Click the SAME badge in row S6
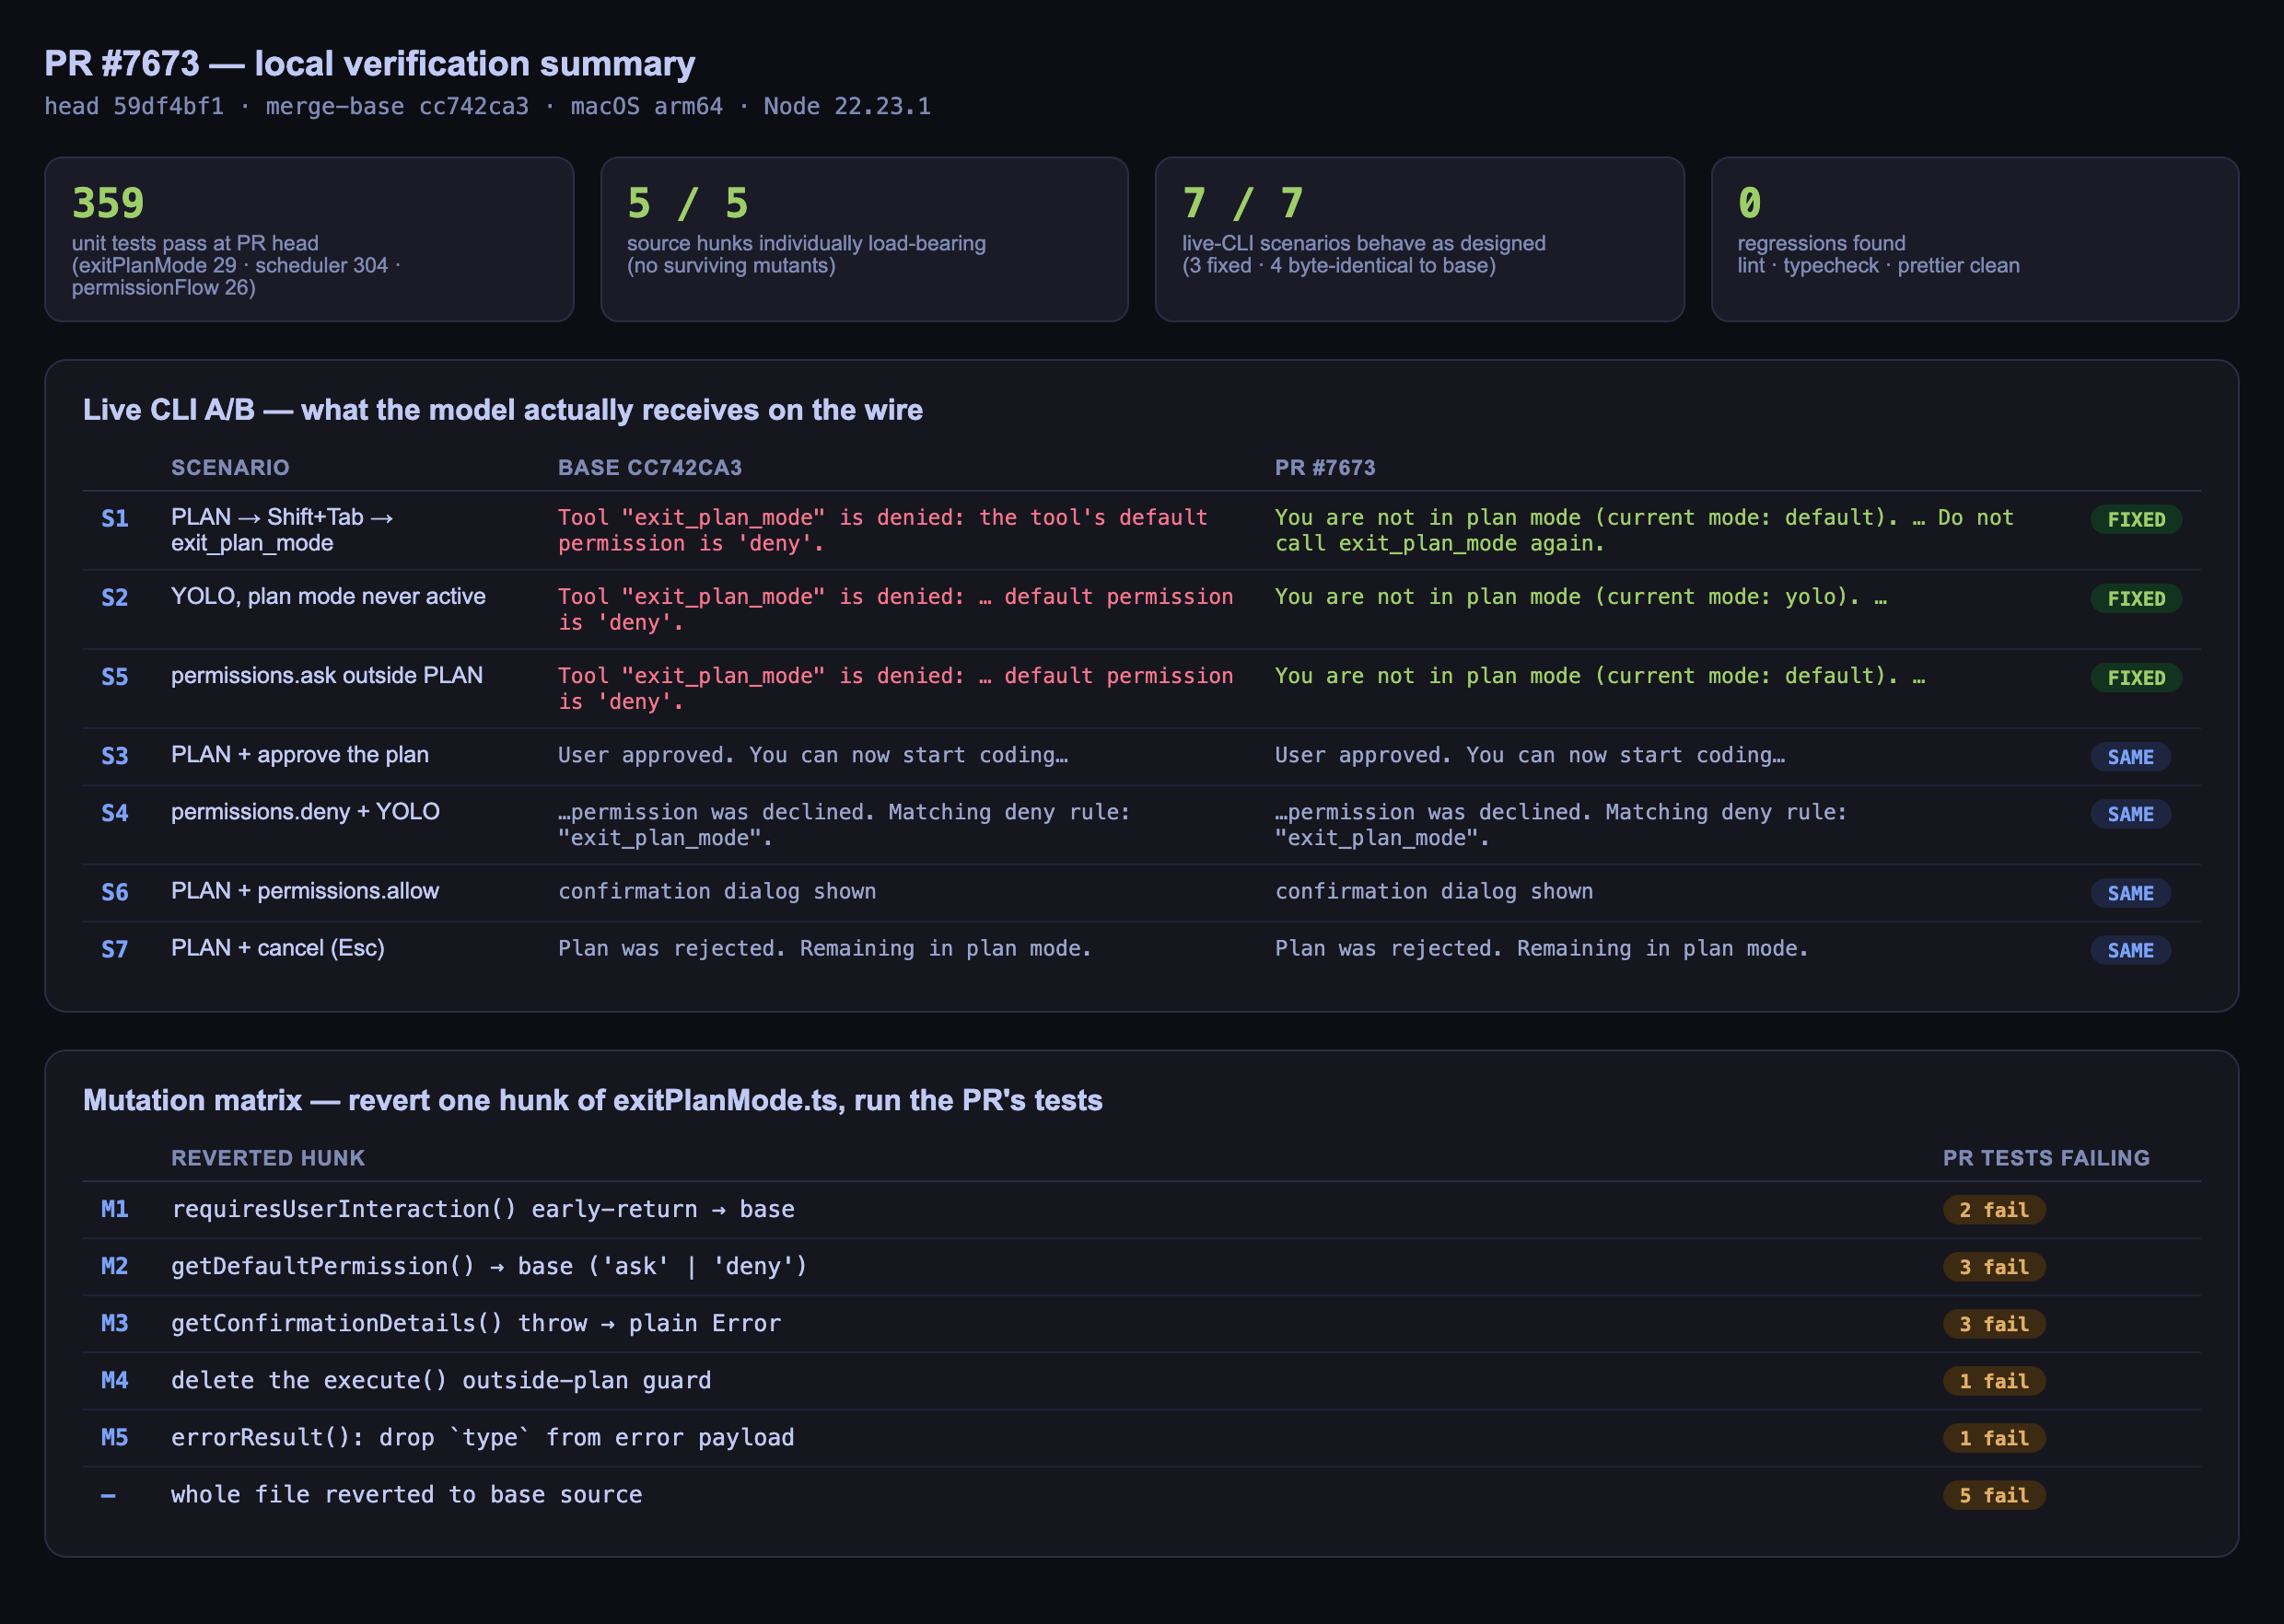This screenshot has height=1624, width=2284. pos(2131,893)
